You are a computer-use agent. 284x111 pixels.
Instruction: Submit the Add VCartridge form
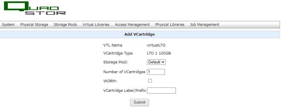tap(140, 102)
